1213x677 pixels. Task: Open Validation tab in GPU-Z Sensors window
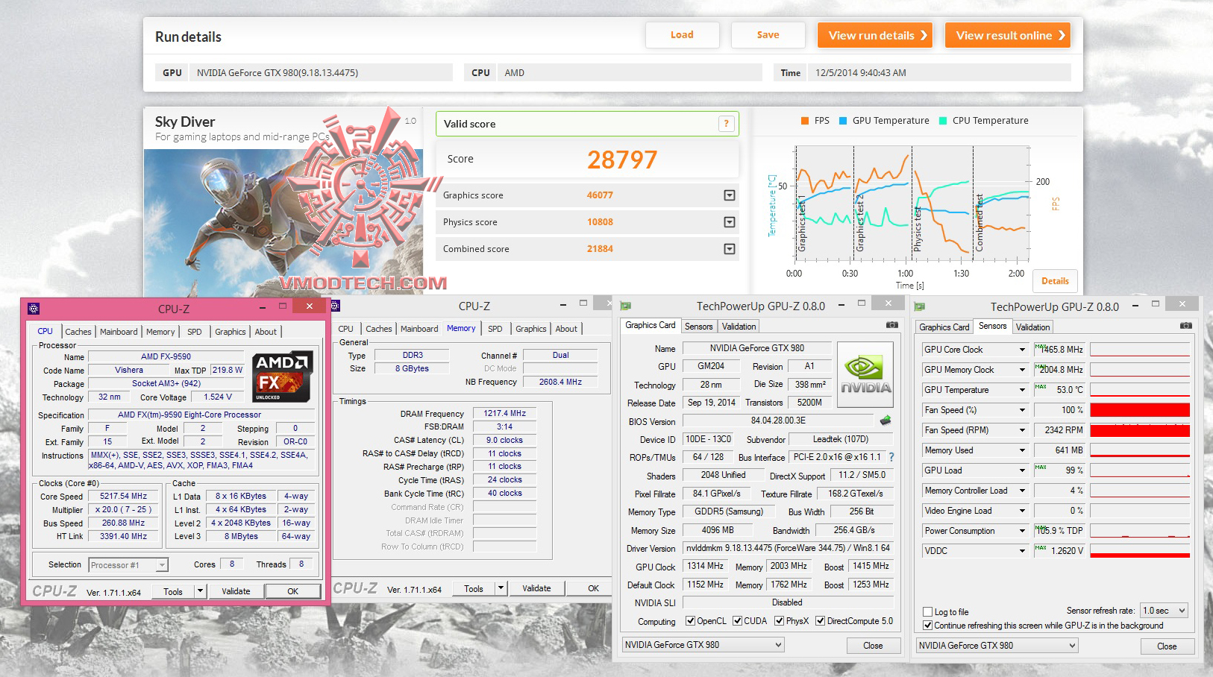click(1032, 327)
